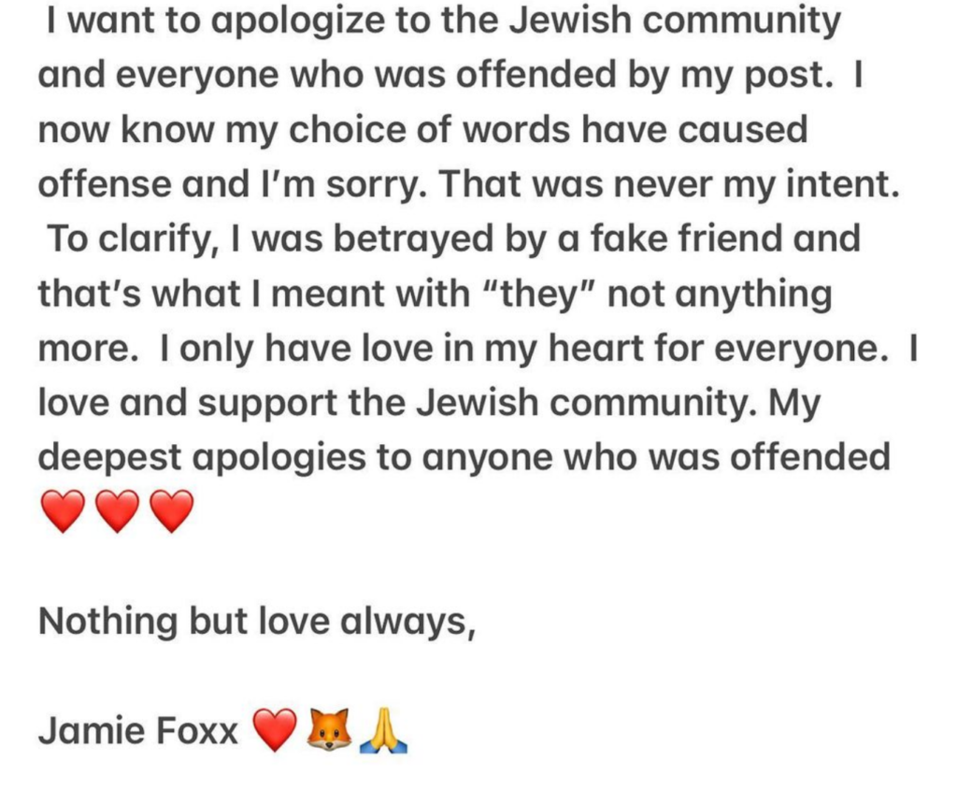Image resolution: width=957 pixels, height=790 pixels.
Task: Click the first red heart in the row of three
Action: click(x=64, y=511)
